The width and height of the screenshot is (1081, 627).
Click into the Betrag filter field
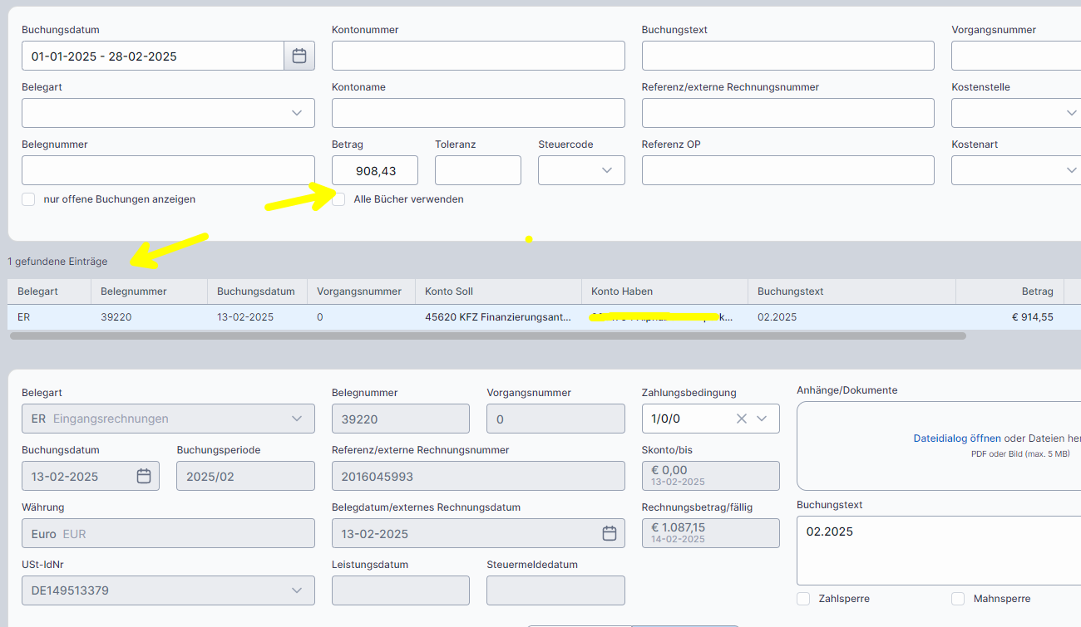(374, 170)
